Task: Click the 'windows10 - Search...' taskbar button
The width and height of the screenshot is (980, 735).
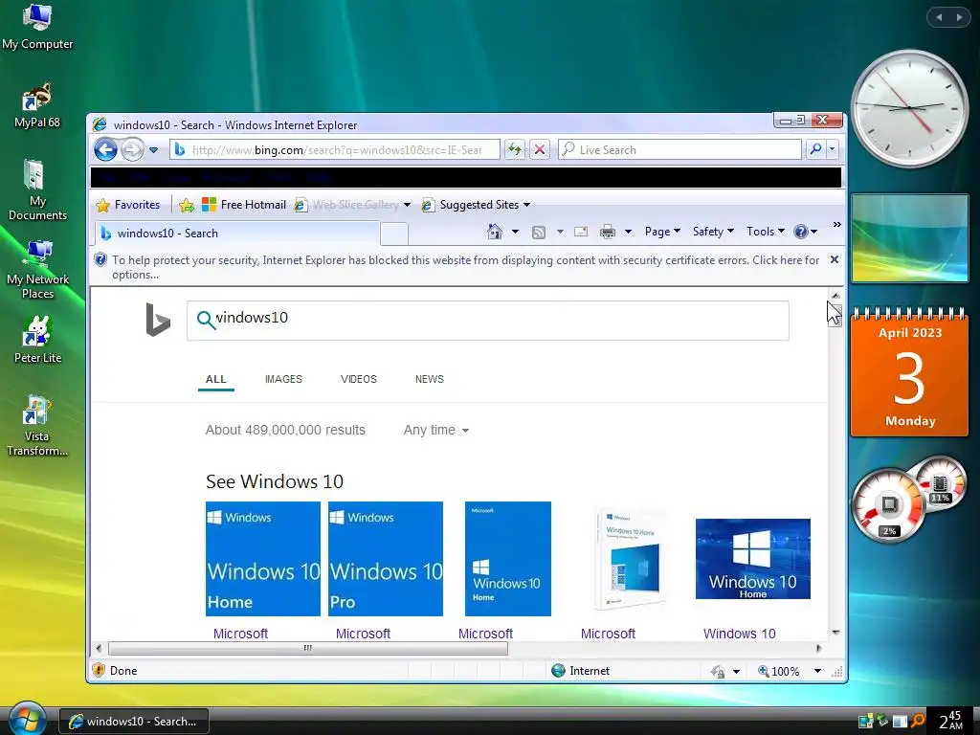Action: 134,722
